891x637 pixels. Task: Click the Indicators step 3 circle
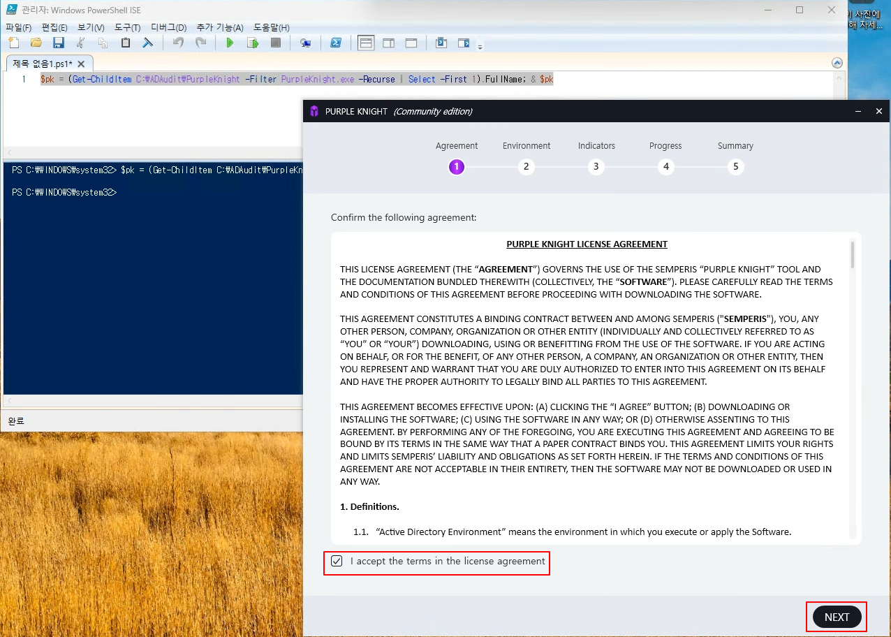pos(596,167)
